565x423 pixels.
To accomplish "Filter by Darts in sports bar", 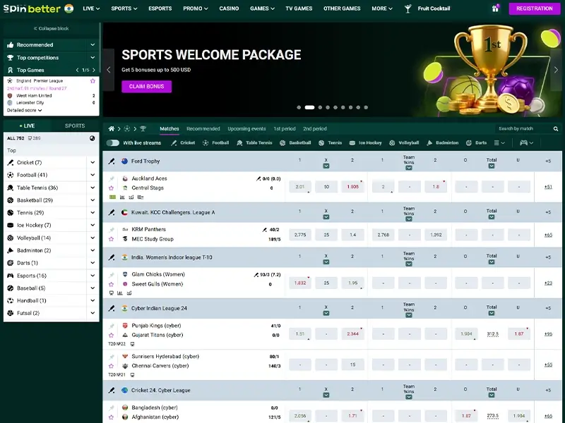I will (x=476, y=143).
